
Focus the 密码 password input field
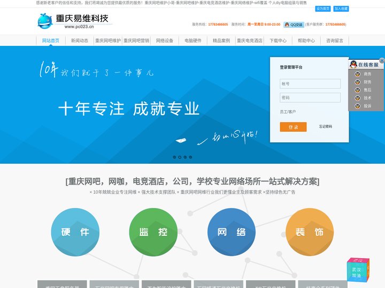tap(310, 98)
